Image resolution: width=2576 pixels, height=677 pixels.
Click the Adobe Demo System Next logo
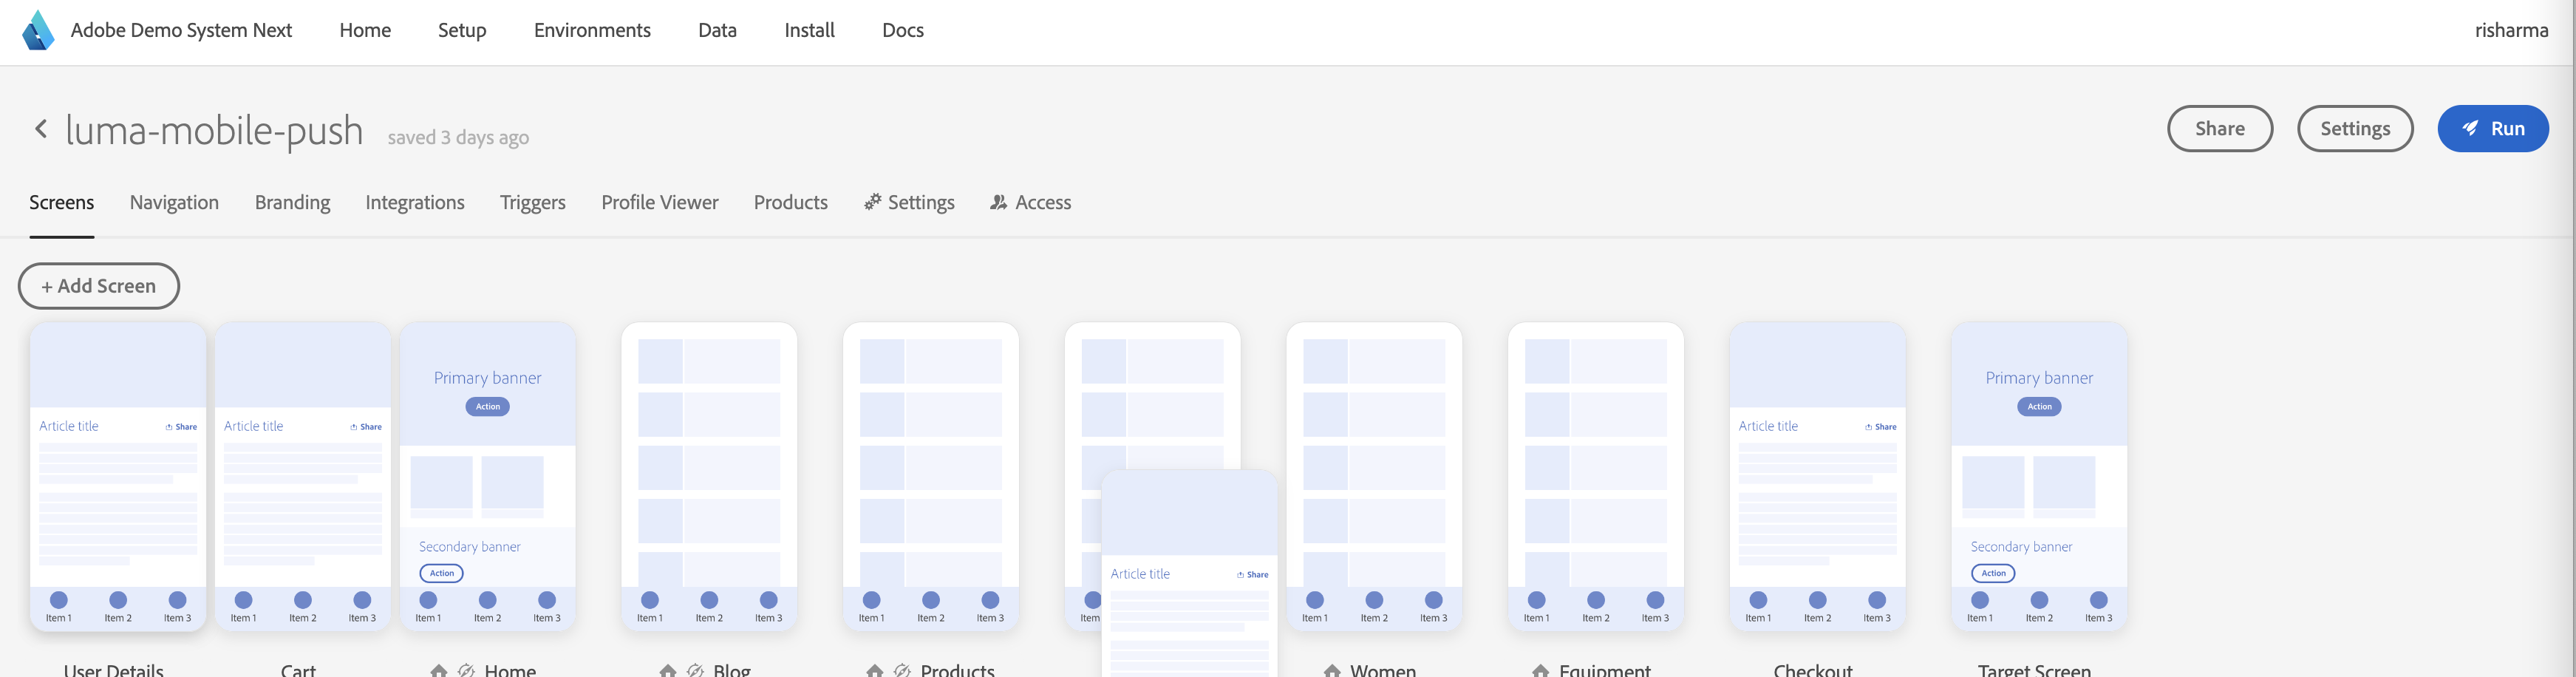coord(38,30)
